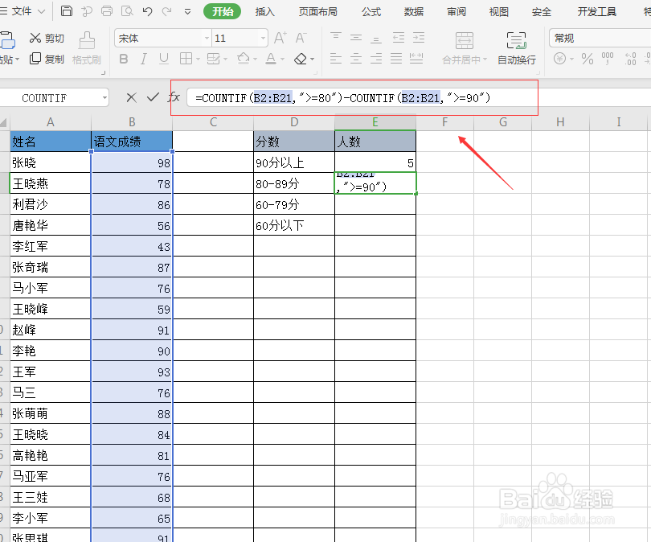Click the Print icon in quick access bar
This screenshot has width=651, height=542.
pos(107,11)
